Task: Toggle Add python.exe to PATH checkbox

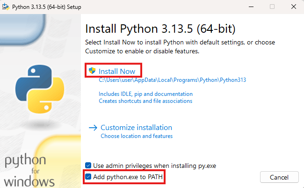Action: pyautogui.click(x=88, y=177)
